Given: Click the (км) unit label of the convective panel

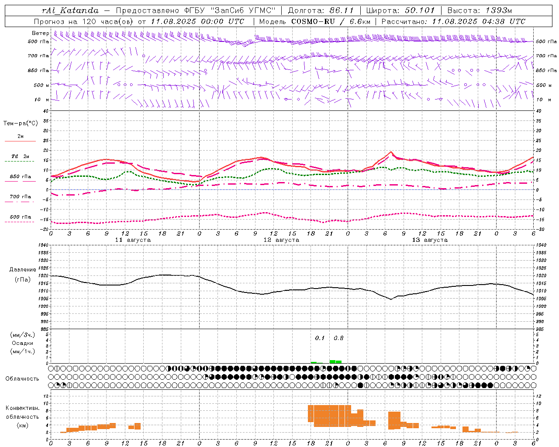Looking at the screenshot, I should [23, 425].
